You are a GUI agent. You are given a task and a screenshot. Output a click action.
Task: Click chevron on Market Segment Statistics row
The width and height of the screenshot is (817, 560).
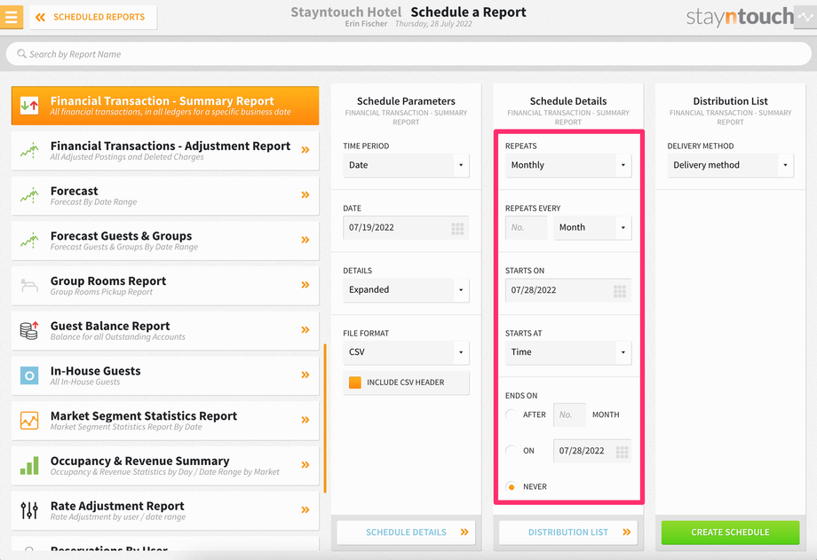click(305, 420)
